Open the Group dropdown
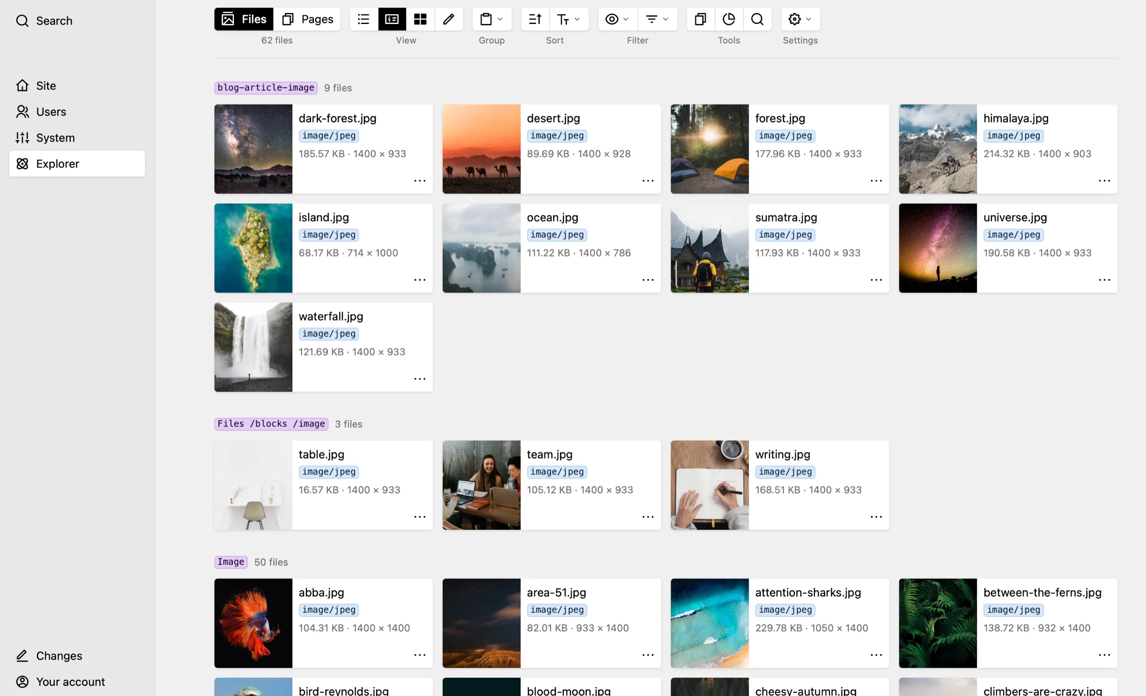Viewport: 1146px width, 696px height. [492, 19]
